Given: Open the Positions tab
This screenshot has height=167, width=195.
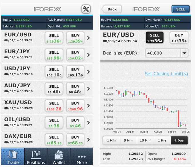Looking at the screenshot, I should tap(36, 156).
